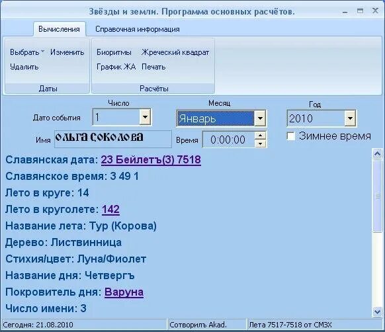Open the Варуна patron link
Viewport: 385px width, 332px height.
pos(124,292)
